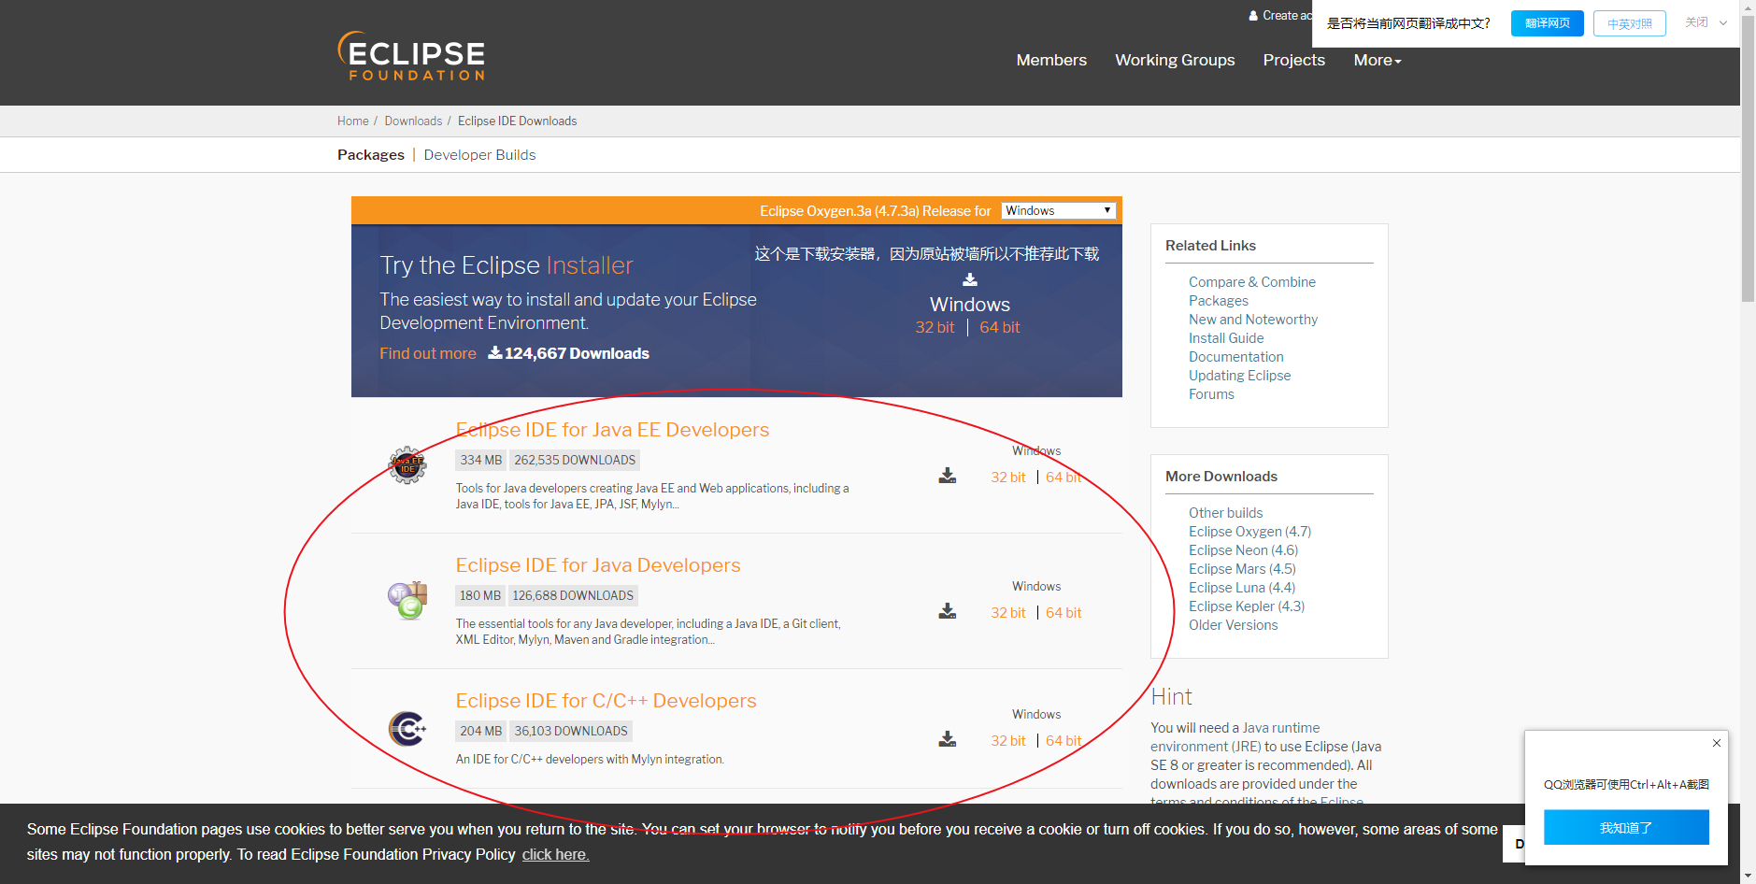1756x884 pixels.
Task: Click the scrollbar down arrow
Action: 1748,877
